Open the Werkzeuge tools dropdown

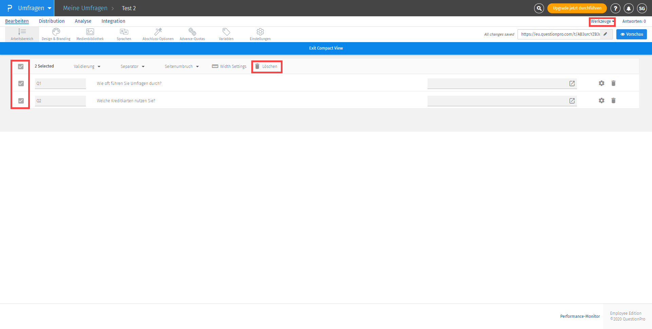click(602, 21)
